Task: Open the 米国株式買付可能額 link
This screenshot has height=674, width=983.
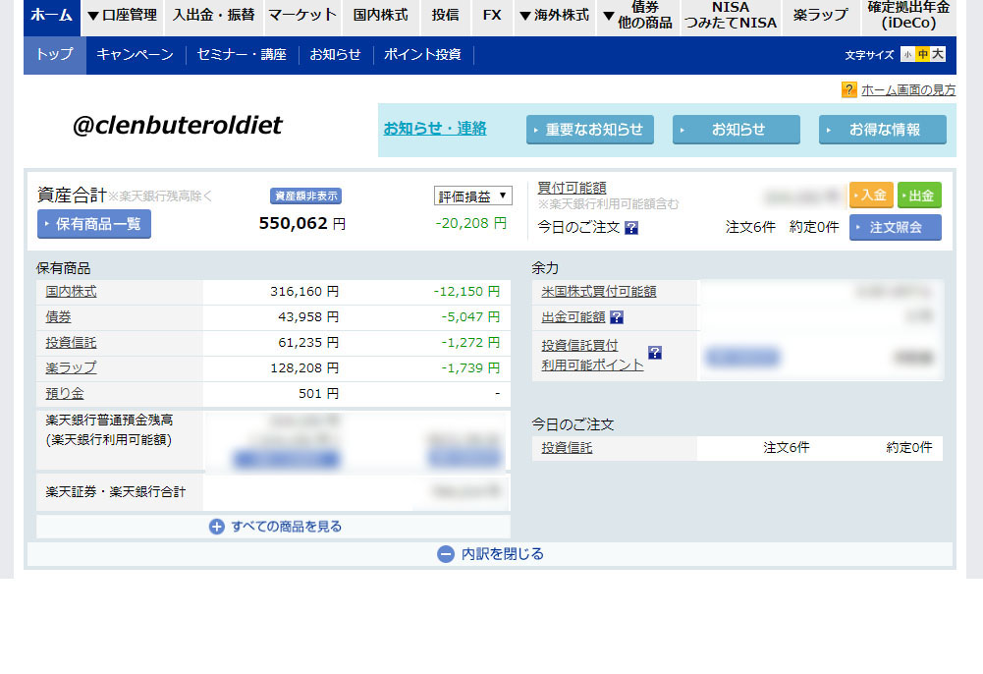Action: [x=599, y=292]
